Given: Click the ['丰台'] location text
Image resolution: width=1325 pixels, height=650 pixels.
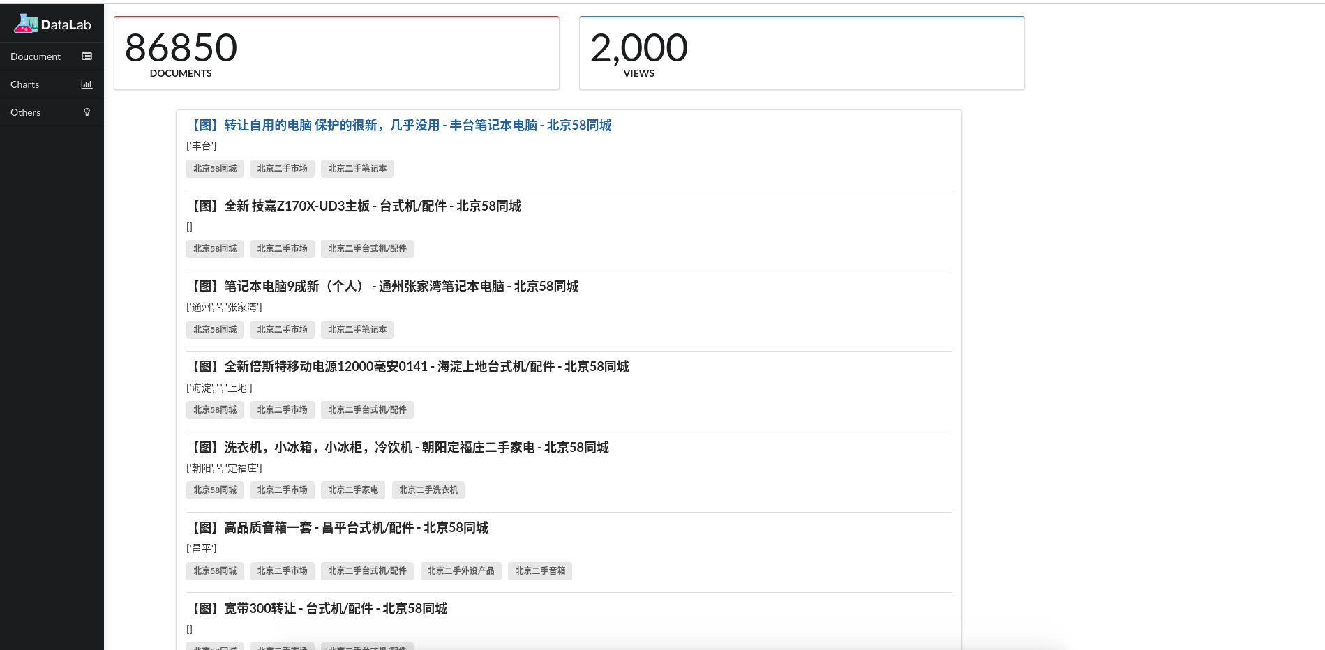Looking at the screenshot, I should (x=202, y=146).
